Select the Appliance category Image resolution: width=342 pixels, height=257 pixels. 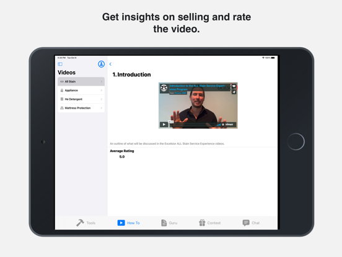click(81, 90)
